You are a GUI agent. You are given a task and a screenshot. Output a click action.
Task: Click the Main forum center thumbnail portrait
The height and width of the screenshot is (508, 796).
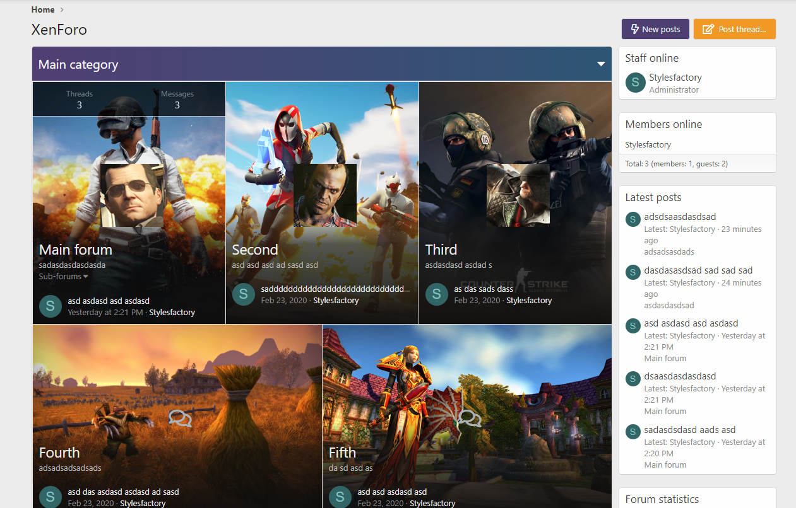[x=132, y=195]
